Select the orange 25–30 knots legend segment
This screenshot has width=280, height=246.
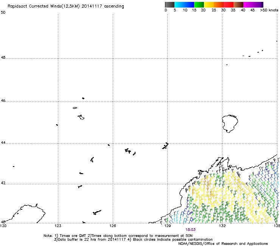coord(219,5)
